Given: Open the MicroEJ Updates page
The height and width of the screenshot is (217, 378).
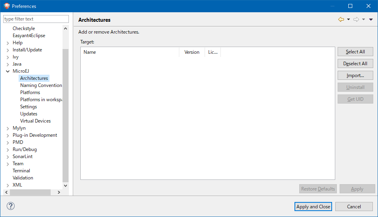Looking at the screenshot, I should click(x=28, y=114).
